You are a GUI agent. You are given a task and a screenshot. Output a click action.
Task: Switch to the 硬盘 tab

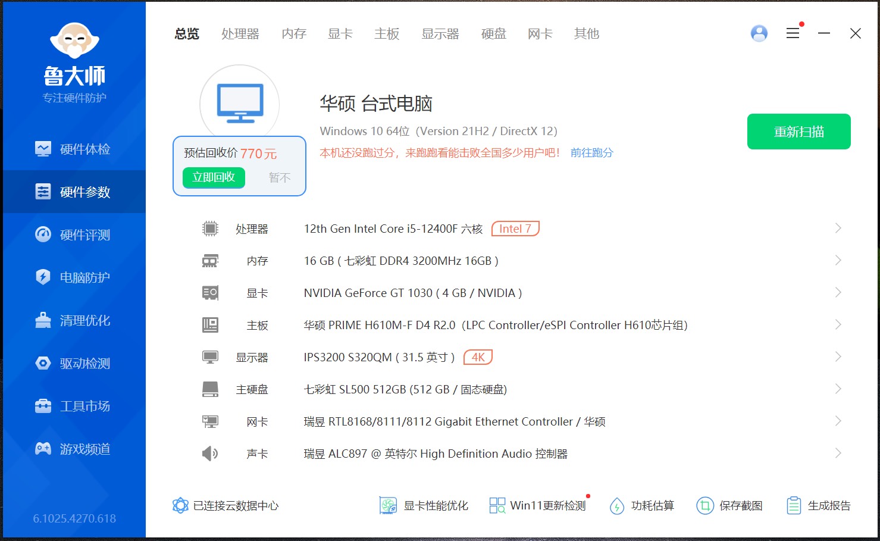pos(494,34)
